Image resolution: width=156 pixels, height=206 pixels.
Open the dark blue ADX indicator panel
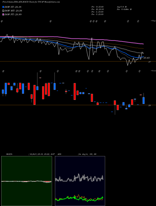[80, 181]
